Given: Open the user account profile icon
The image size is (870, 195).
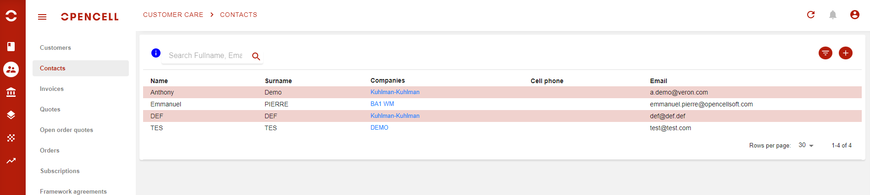Looking at the screenshot, I should tap(855, 15).
